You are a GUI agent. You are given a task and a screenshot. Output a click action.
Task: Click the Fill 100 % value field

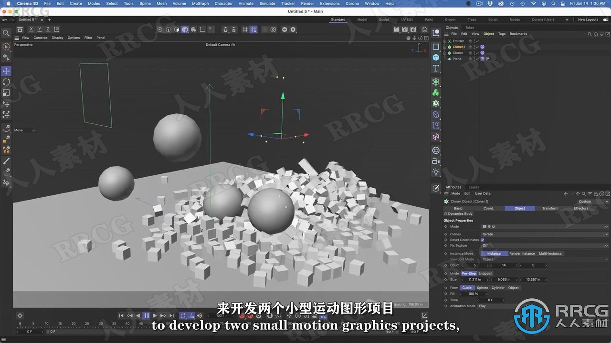473,294
